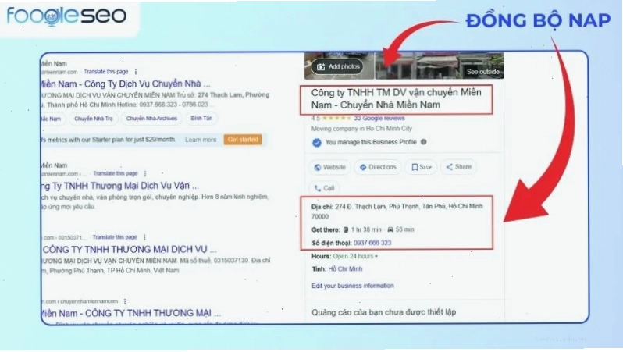Click the Add photos button

click(337, 67)
